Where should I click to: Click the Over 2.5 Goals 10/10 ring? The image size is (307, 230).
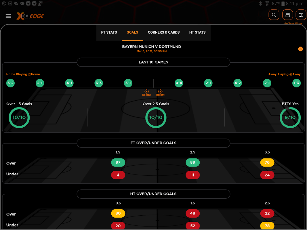point(156,118)
